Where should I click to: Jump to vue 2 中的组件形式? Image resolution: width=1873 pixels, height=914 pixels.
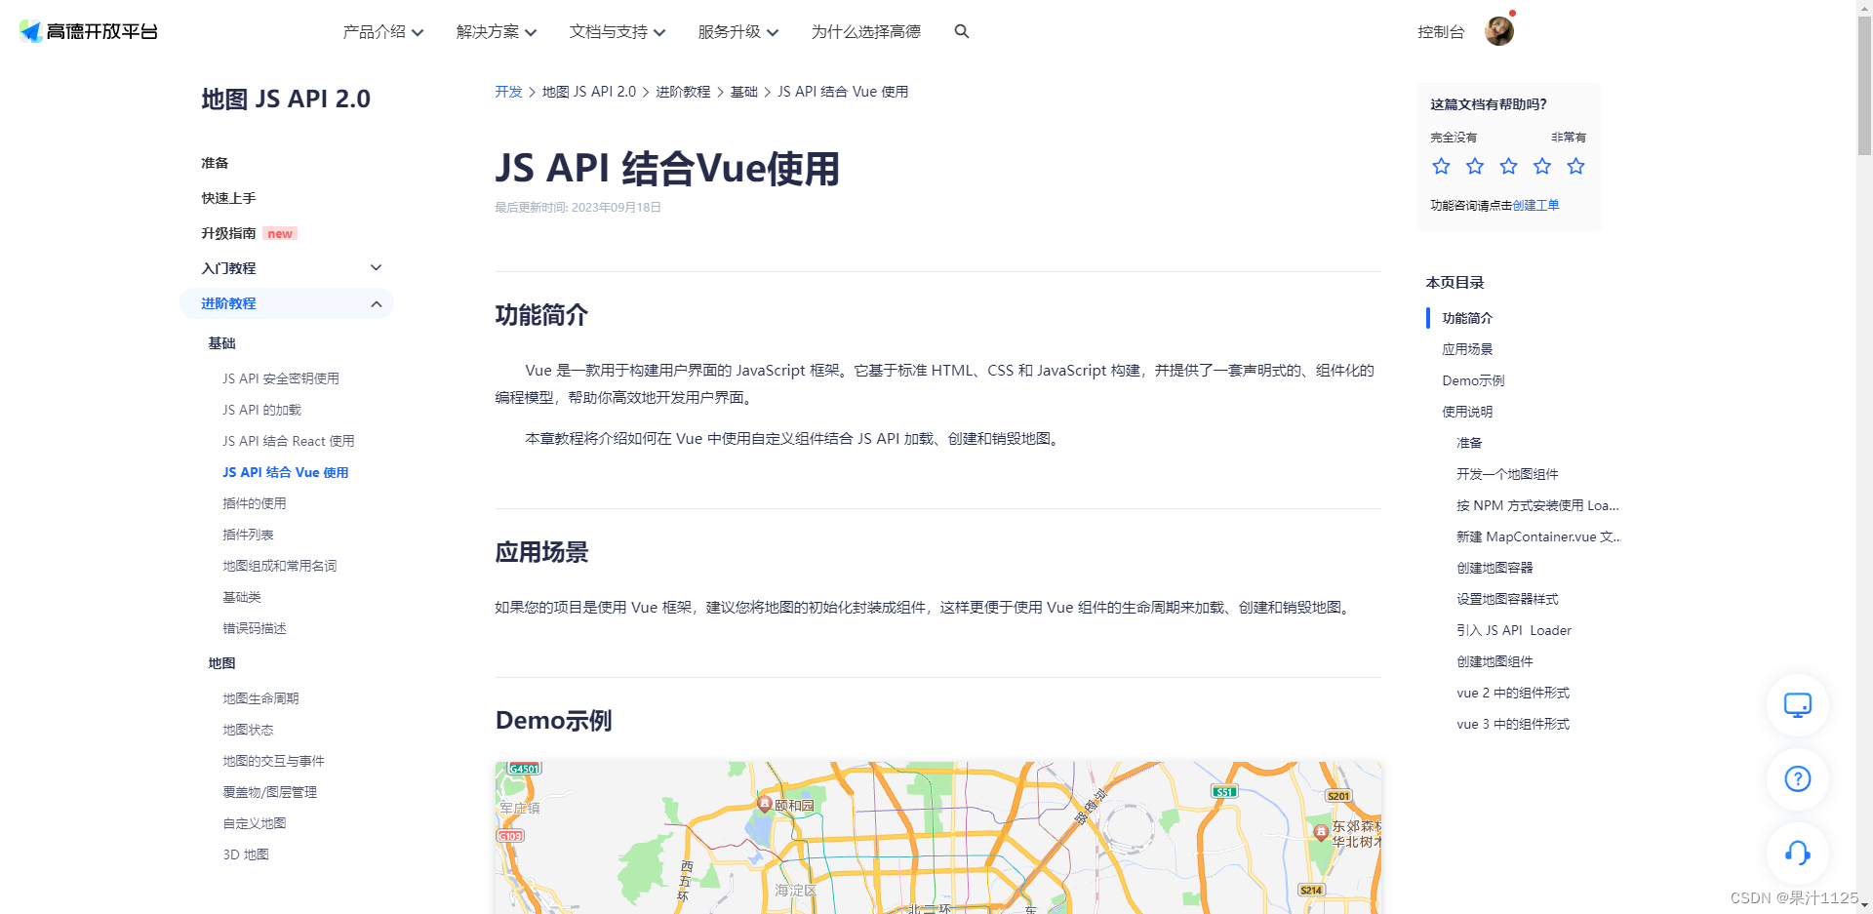(x=1513, y=693)
